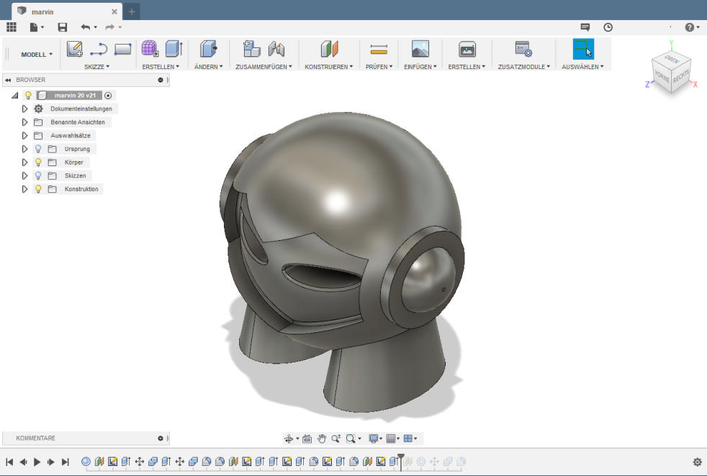Expand the Skizzen folder
This screenshot has width=707, height=476.
click(24, 175)
